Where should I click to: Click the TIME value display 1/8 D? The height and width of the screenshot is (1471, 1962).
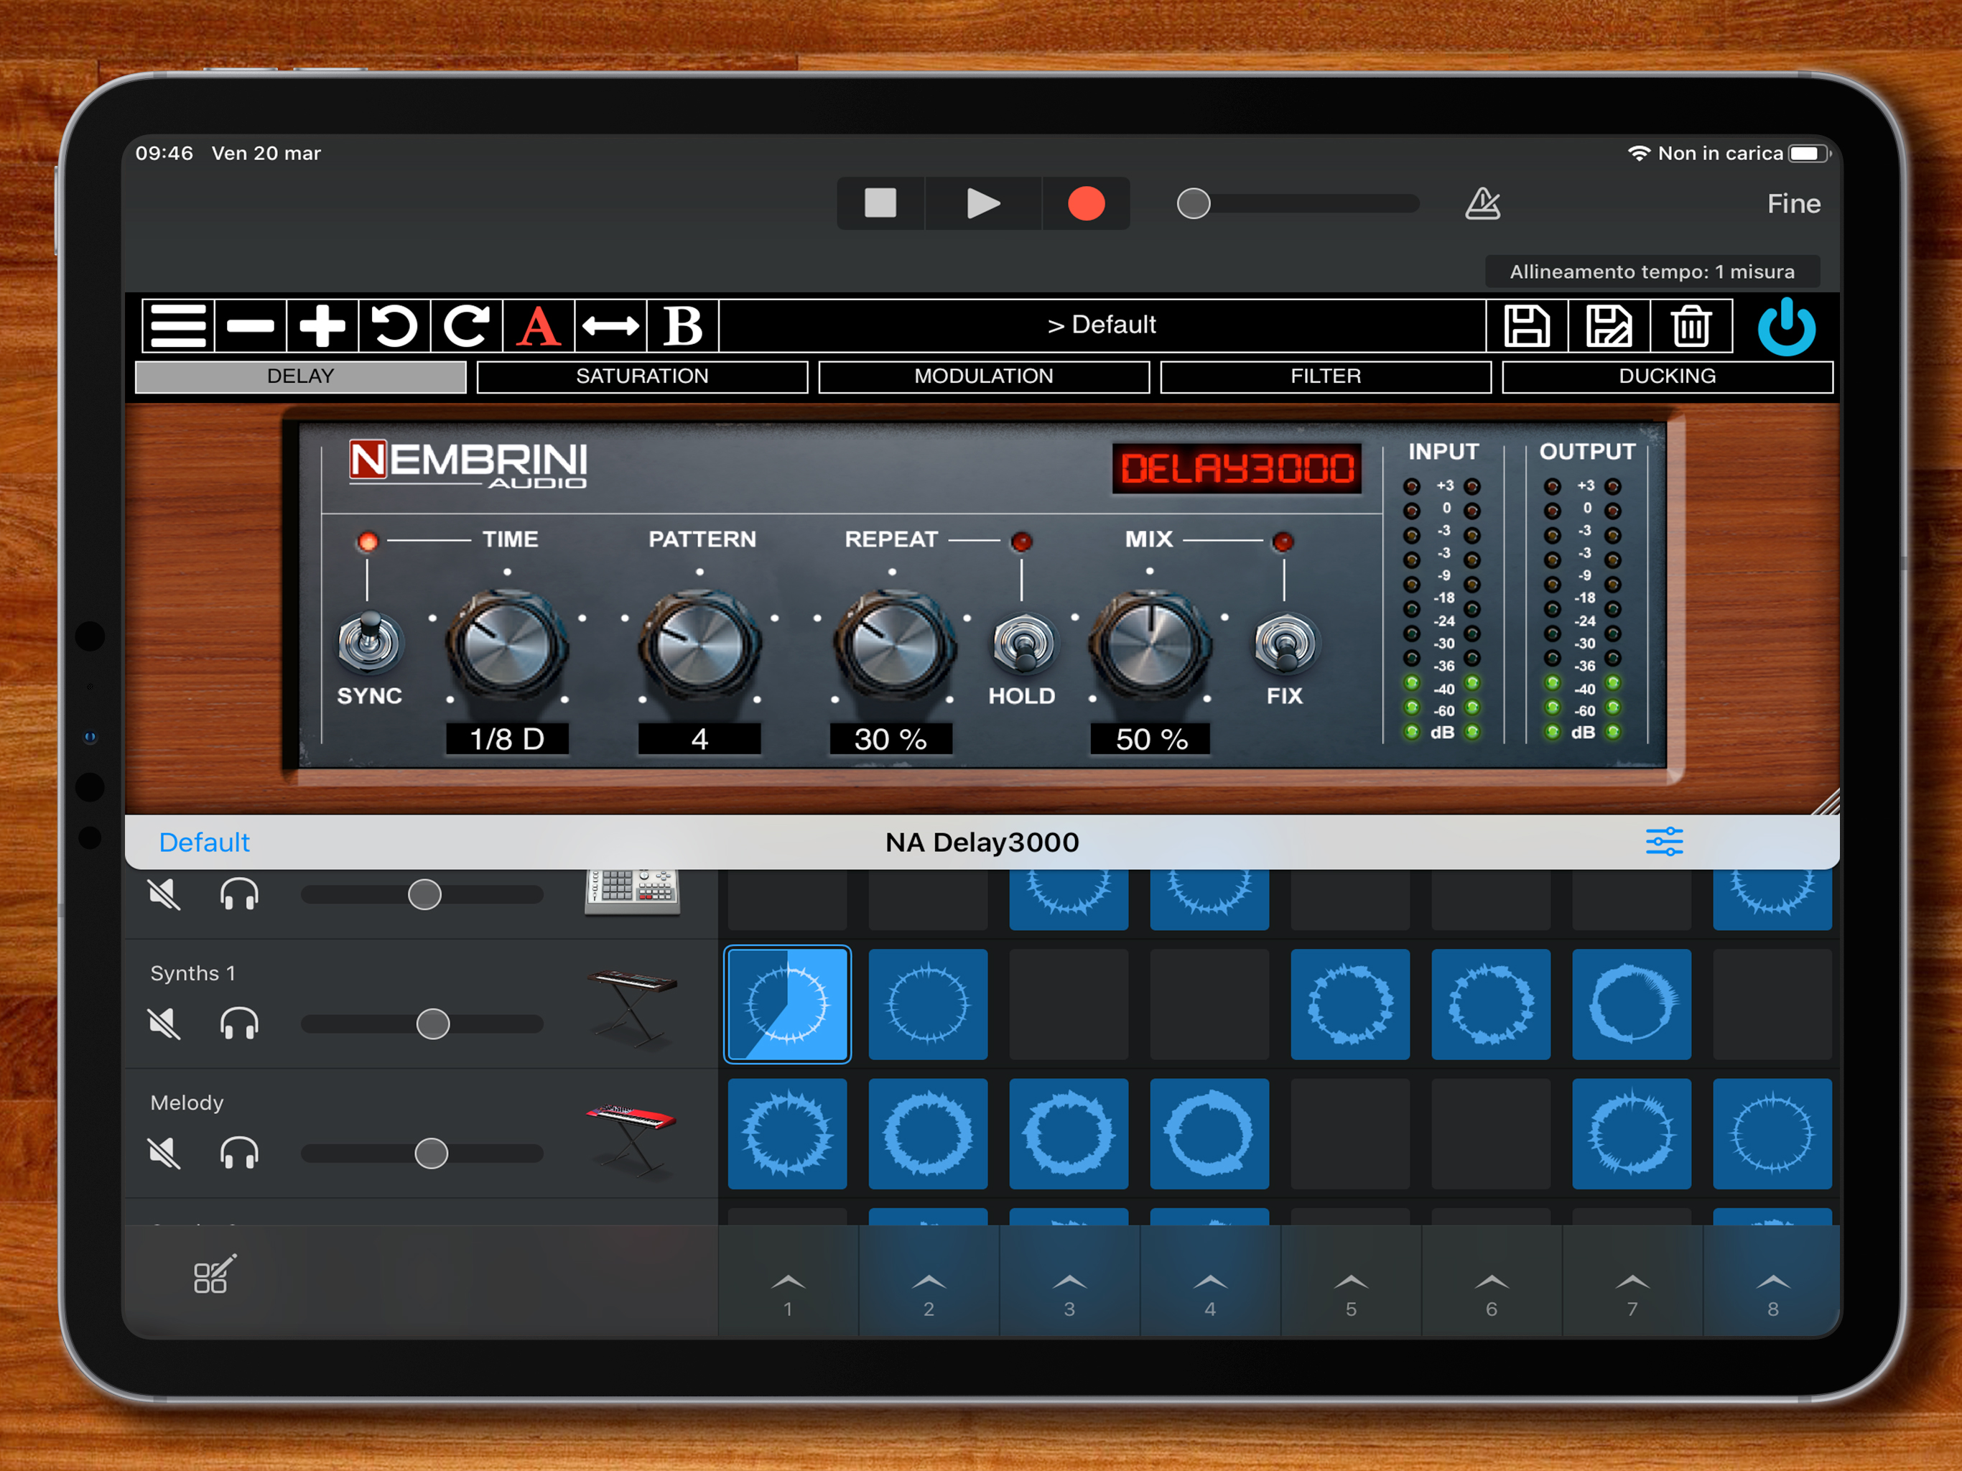coord(506,738)
